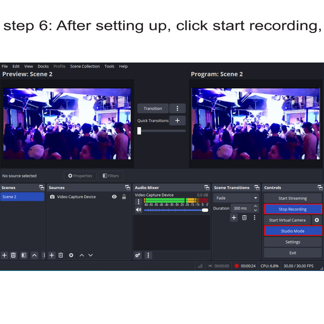Toggle lock on Video Capture Device source
Viewport: 324px width, 324px height.
pos(124,197)
